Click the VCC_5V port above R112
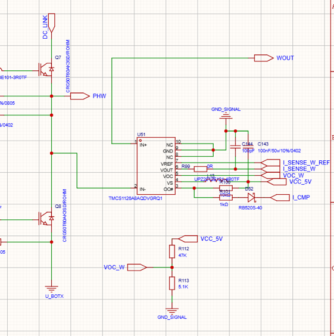 tap(188, 239)
